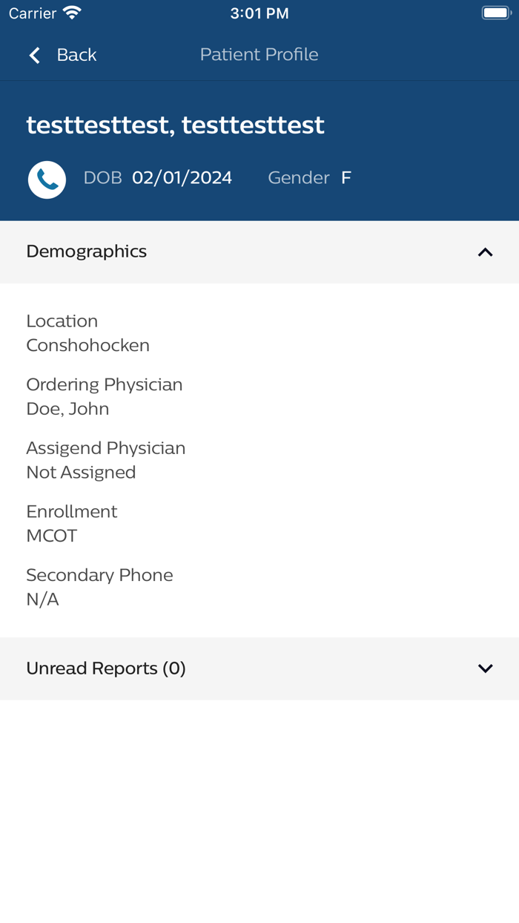
Task: Select the Patient Profile title
Action: (259, 54)
